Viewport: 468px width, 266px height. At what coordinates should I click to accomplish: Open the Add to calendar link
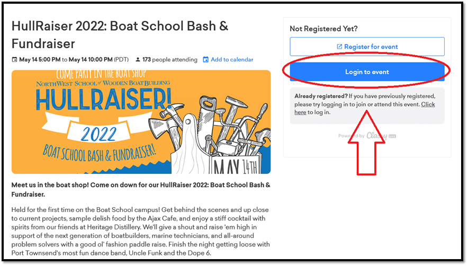(x=232, y=59)
